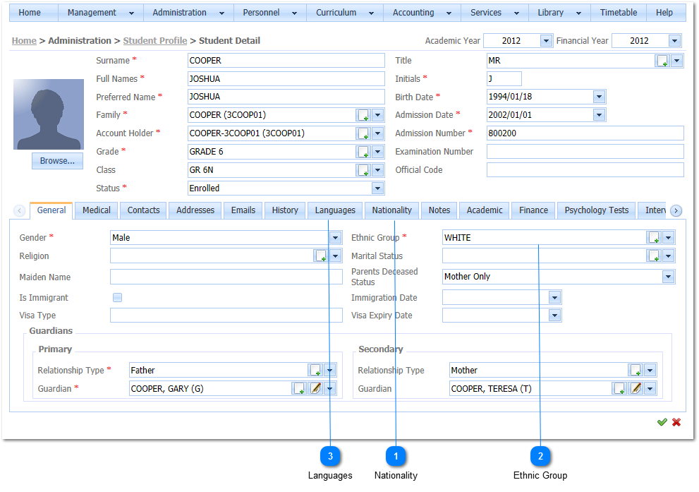This screenshot has height=492, width=699.
Task: Expand the Gender dropdown
Action: click(335, 238)
